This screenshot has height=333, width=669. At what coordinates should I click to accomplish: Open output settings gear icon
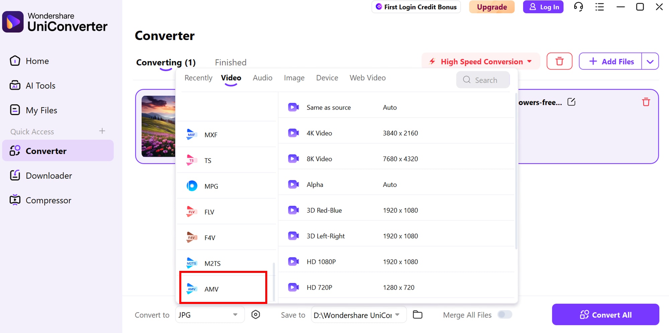click(x=256, y=315)
